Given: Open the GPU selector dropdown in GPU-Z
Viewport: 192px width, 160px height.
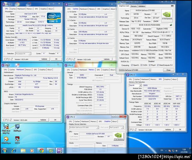Looking at the screenshot, I should click(135, 70).
